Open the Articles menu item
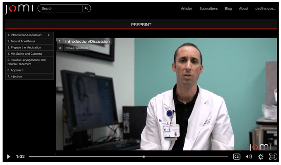This screenshot has height=165, width=281. pos(186,9)
